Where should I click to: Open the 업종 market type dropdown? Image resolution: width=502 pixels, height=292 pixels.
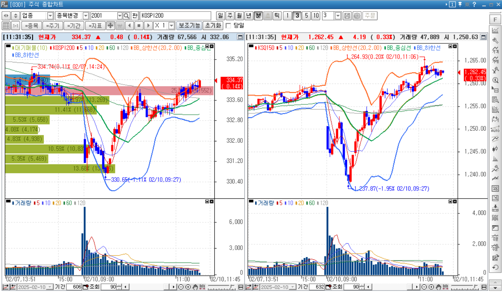click(50, 16)
